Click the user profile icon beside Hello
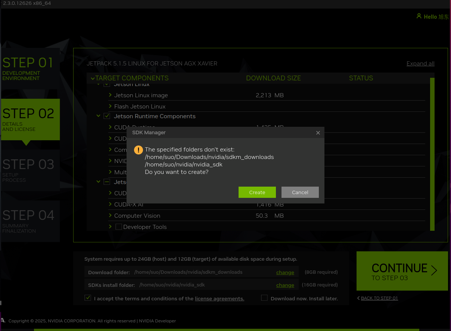Image resolution: width=451 pixels, height=331 pixels. click(419, 16)
